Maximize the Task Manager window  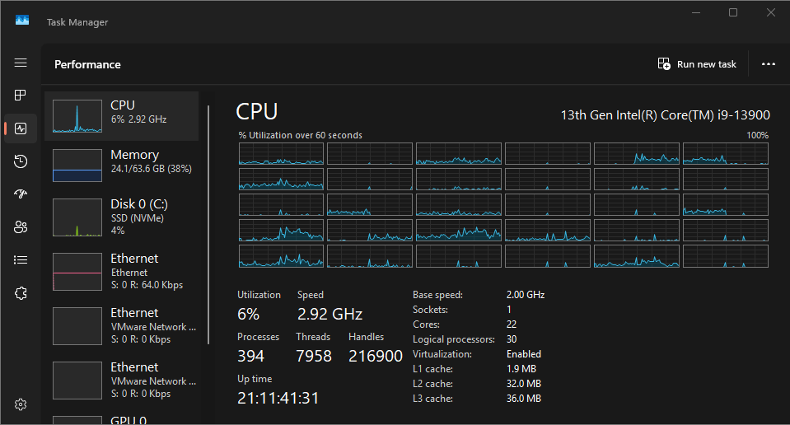733,12
